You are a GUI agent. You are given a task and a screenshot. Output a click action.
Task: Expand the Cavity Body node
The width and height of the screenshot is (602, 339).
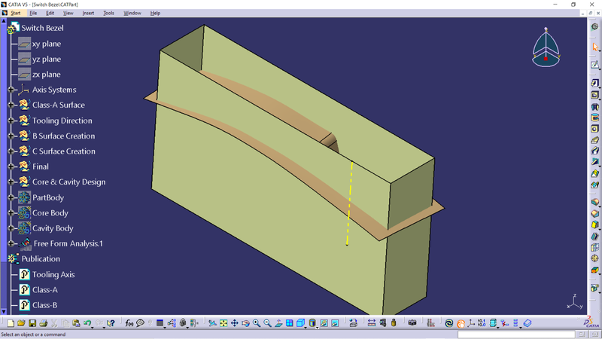(11, 228)
